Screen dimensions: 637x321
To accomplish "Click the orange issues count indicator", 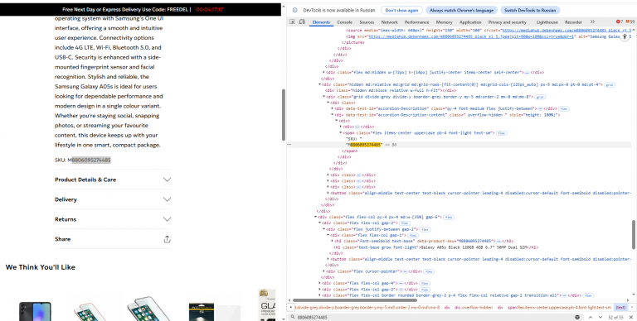I will pos(630,22).
